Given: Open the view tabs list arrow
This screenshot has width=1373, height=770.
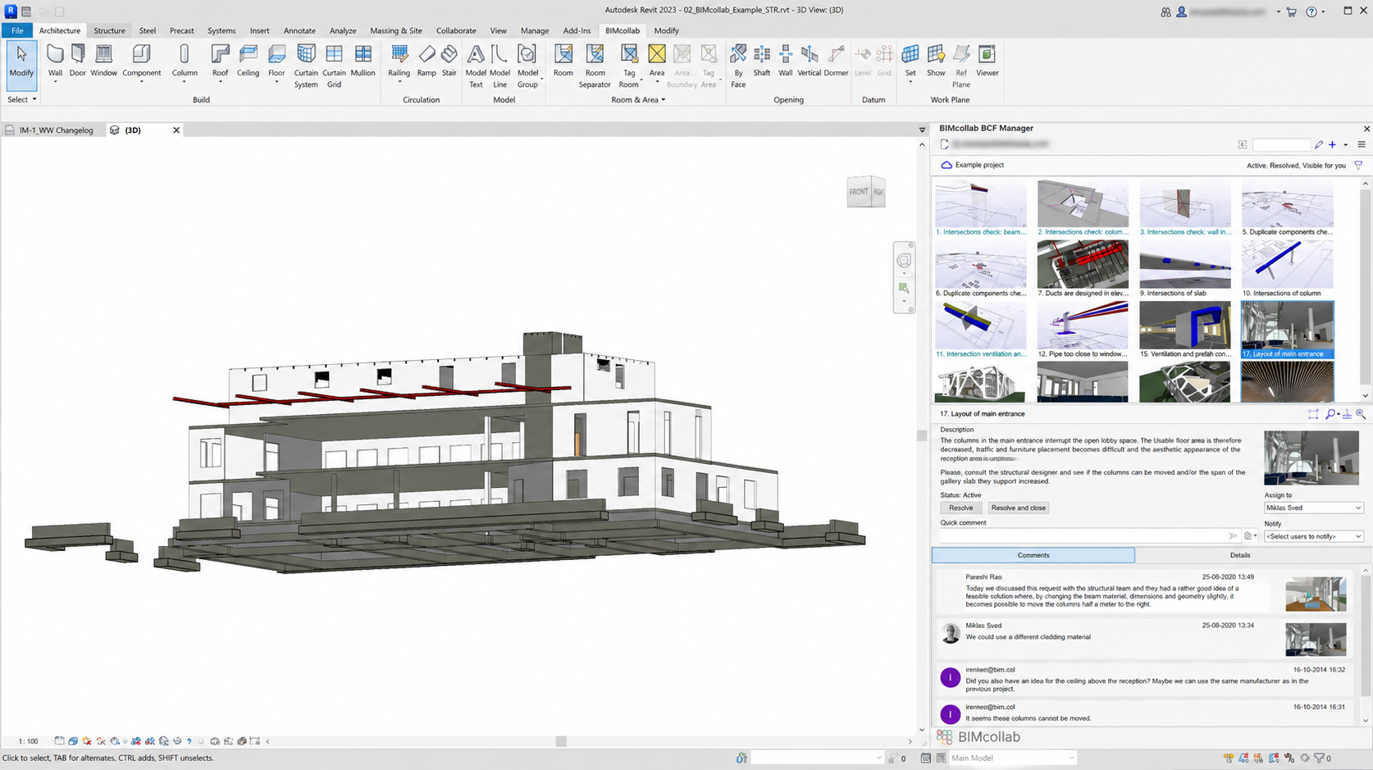Looking at the screenshot, I should click(x=922, y=130).
